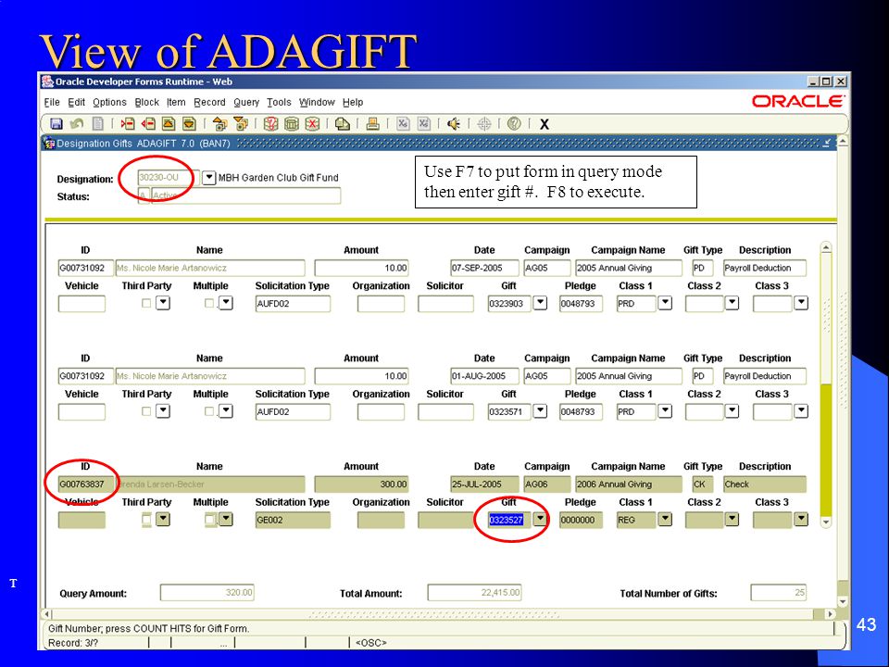The width and height of the screenshot is (889, 667).
Task: Open Online Help question mark icon
Action: click(x=514, y=123)
